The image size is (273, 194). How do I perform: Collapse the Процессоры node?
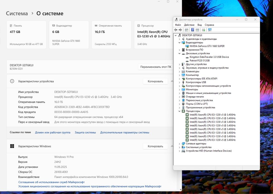[179, 111]
